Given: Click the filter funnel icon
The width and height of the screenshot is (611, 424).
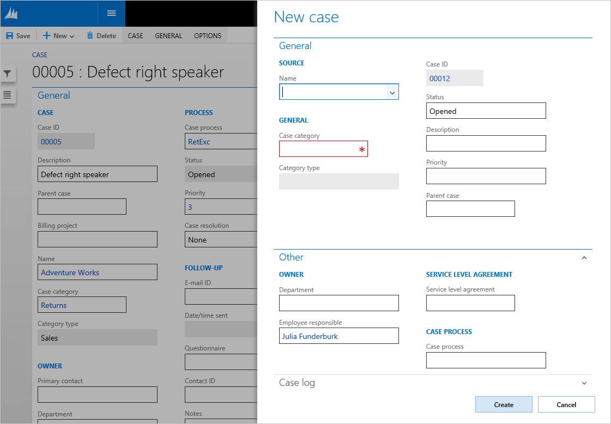Looking at the screenshot, I should pyautogui.click(x=8, y=74).
